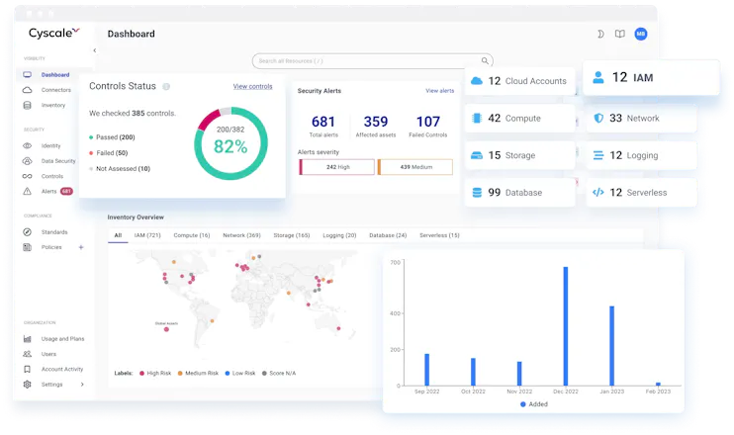This screenshot has height=435, width=734.
Task: Open Identity eye icon in sidebar
Action: pyautogui.click(x=27, y=146)
